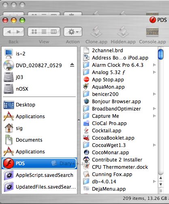This screenshot has width=169, height=204.
Task: Open Desktop in the sidebar
Action: pos(39,105)
